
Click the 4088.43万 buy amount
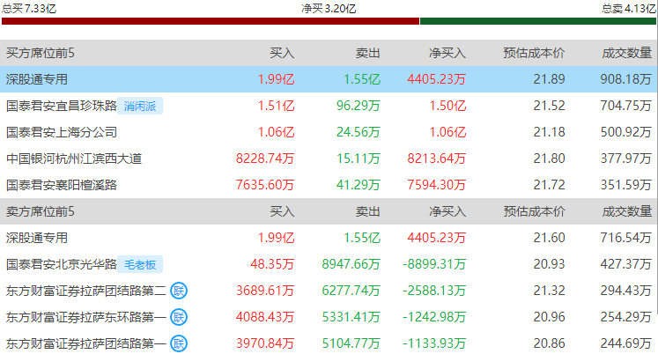point(265,317)
